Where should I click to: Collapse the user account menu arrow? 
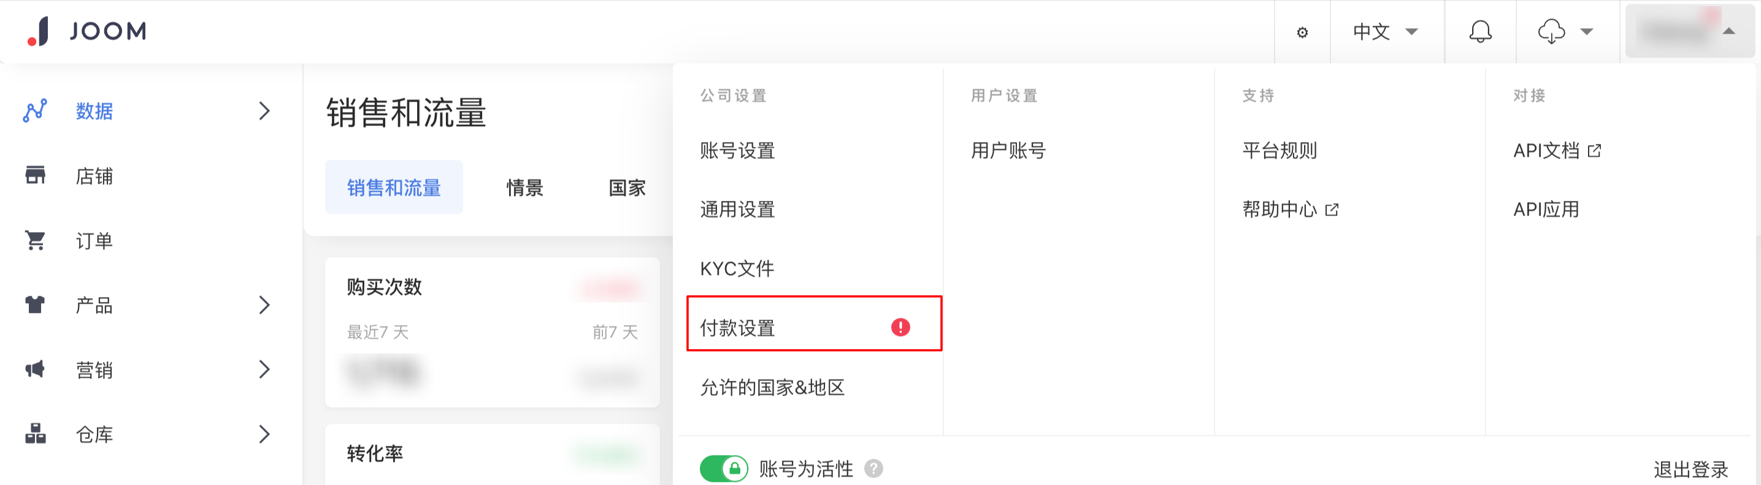click(1729, 31)
